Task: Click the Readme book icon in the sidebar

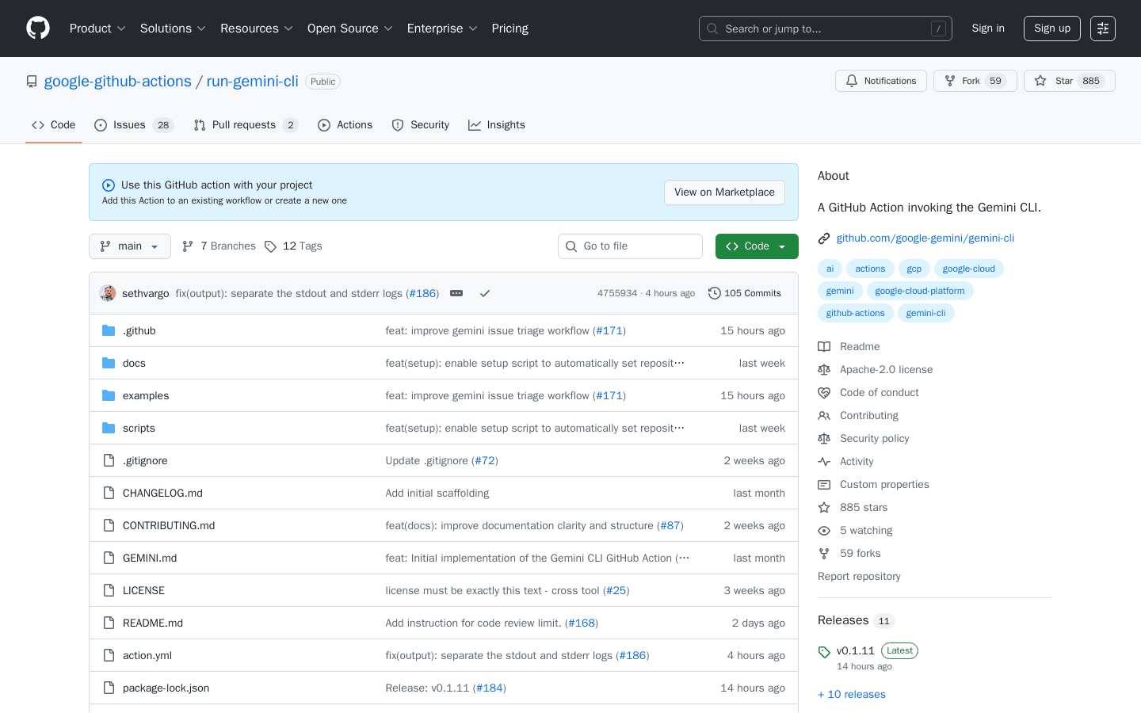Action: (824, 346)
